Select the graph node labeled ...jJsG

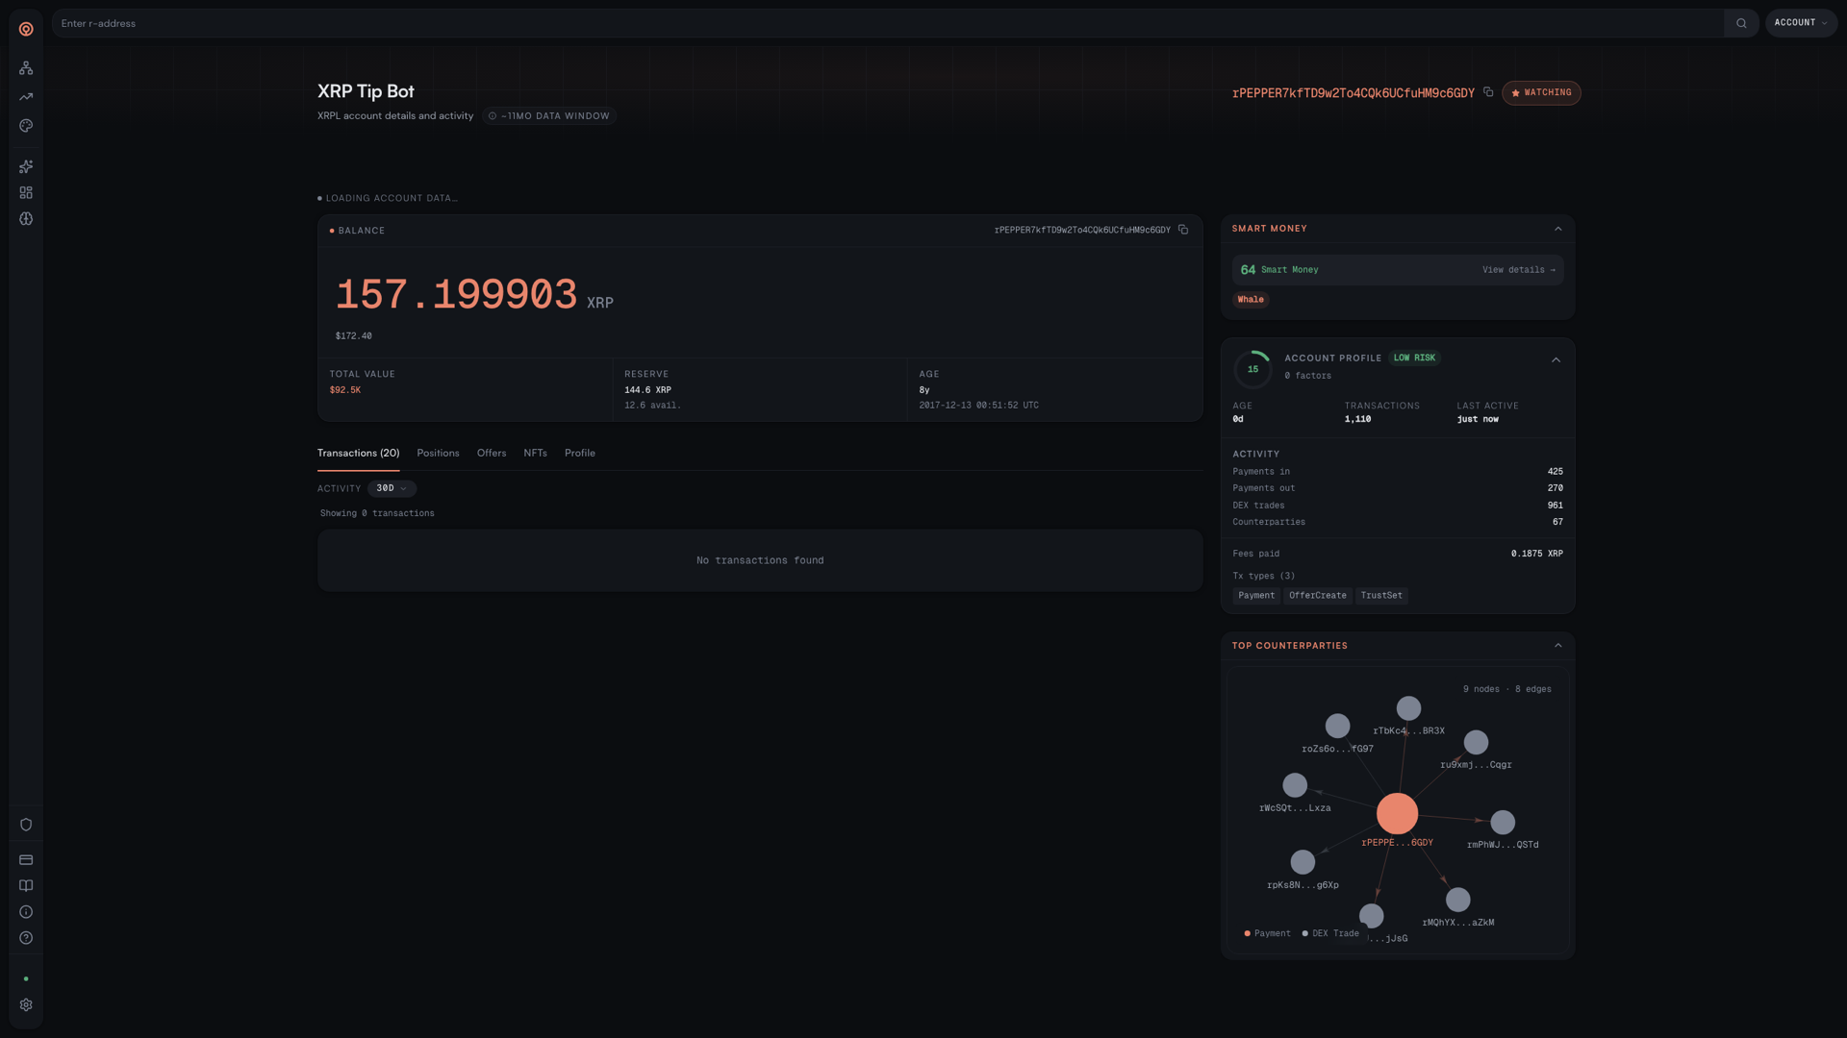1372,916
